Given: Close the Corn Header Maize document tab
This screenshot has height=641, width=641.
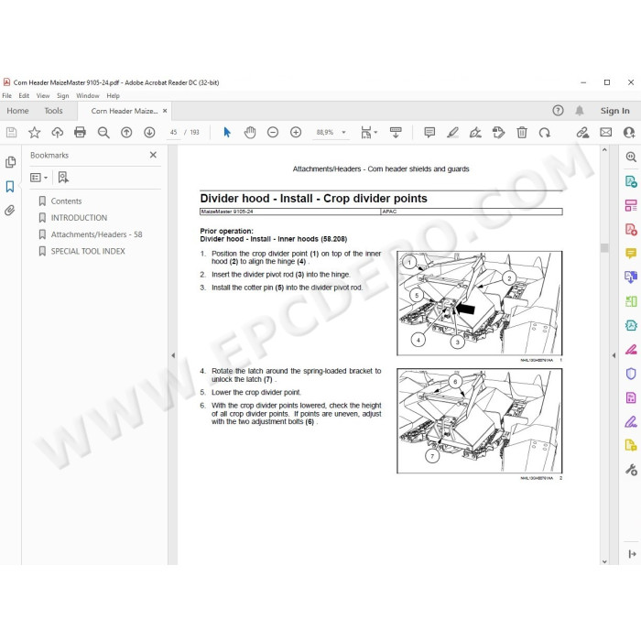Looking at the screenshot, I should (165, 111).
